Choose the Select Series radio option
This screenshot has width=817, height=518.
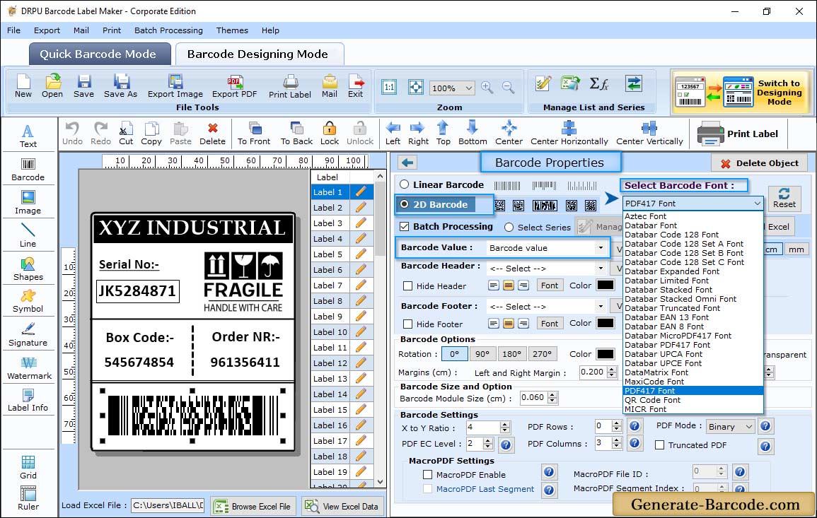(509, 227)
